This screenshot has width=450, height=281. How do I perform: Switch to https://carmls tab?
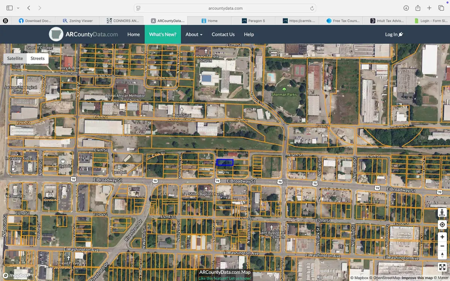297,21
